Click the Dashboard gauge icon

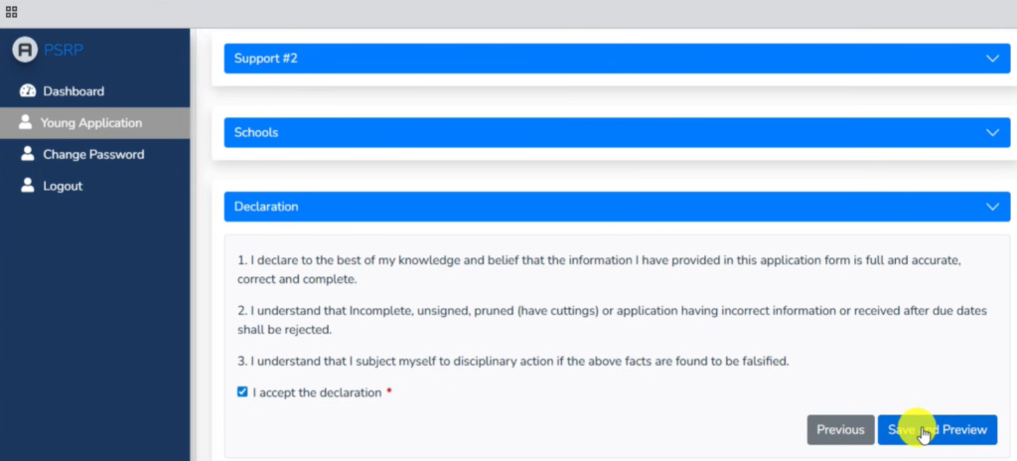coord(28,91)
